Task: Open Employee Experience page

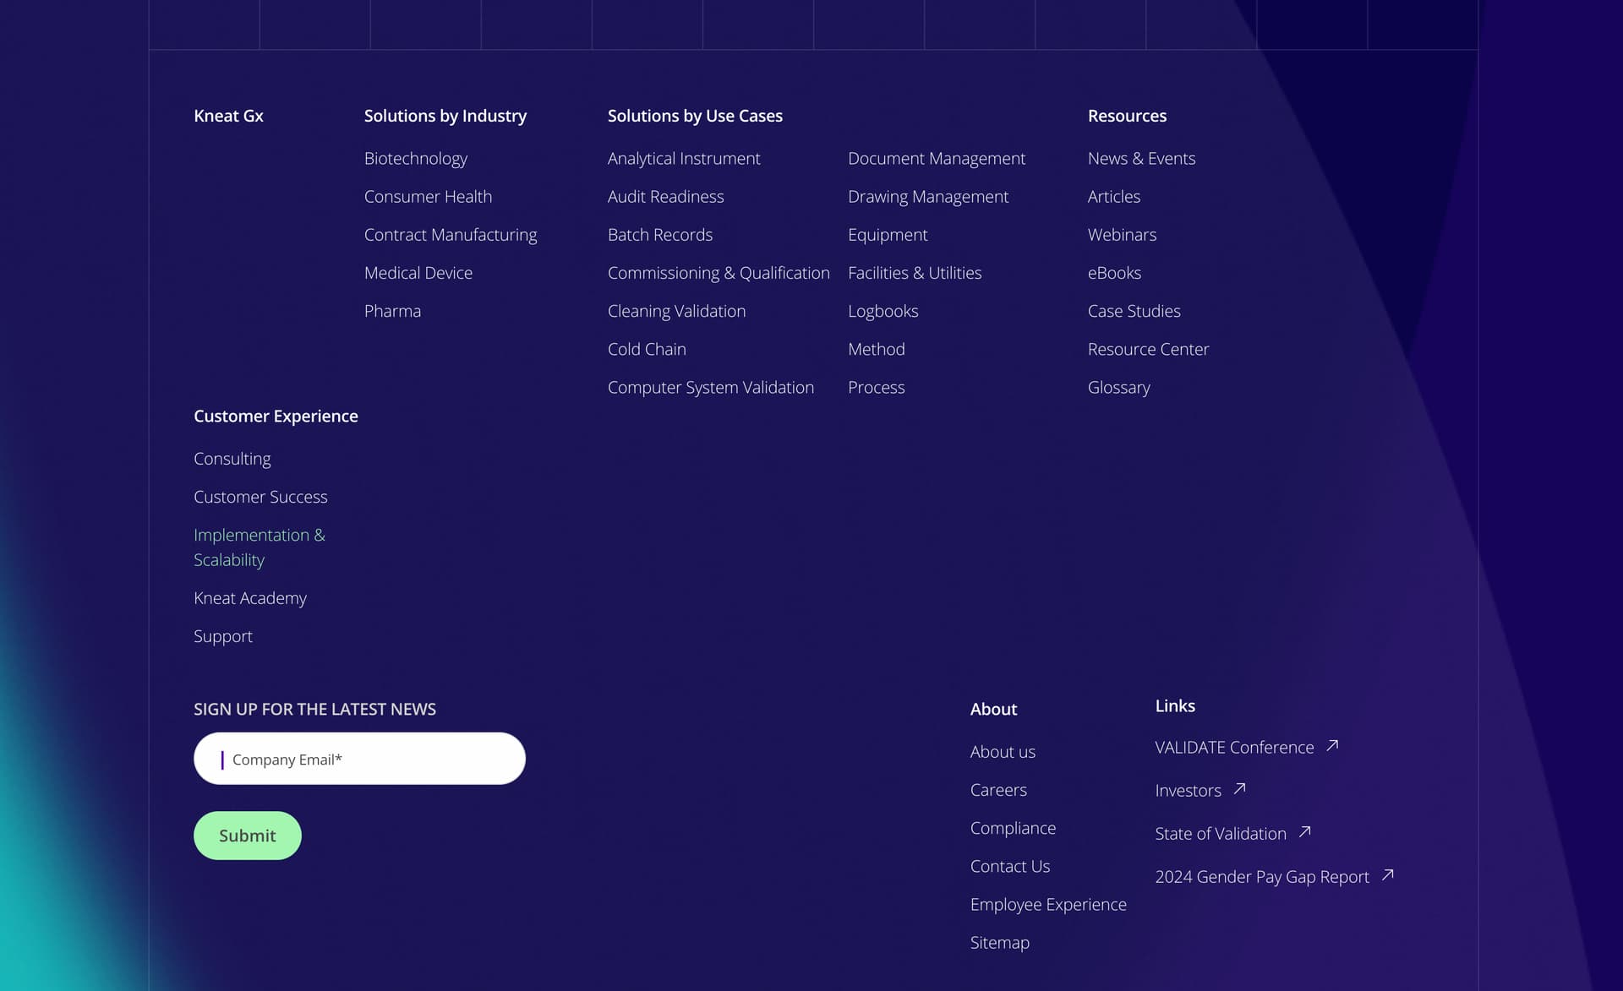Action: [1048, 904]
